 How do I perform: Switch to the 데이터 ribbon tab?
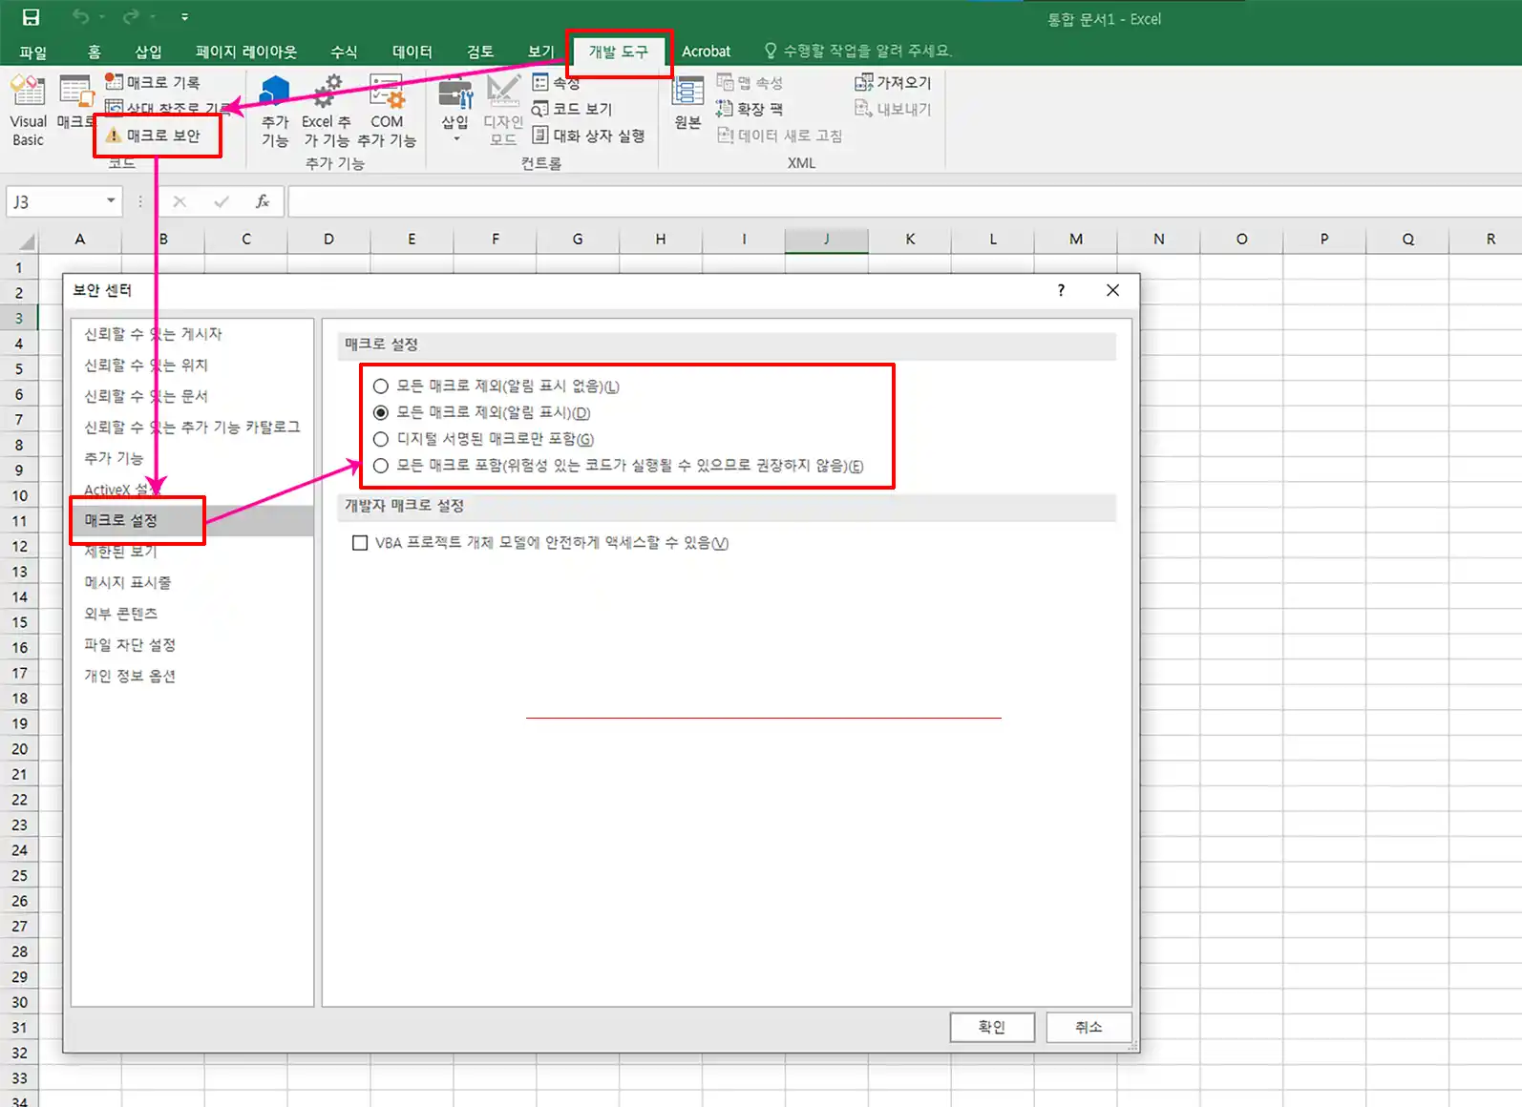(412, 52)
